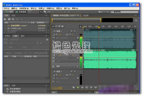Open the 编辑 menu

click(14, 8)
